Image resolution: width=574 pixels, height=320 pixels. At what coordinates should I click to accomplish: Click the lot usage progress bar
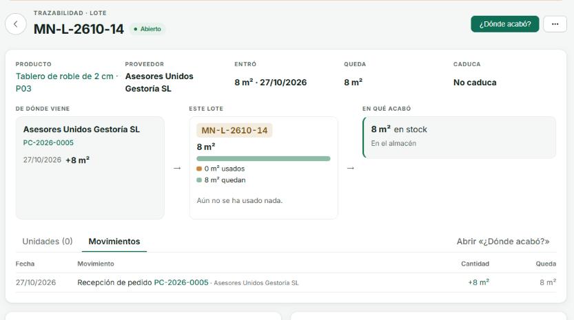263,159
